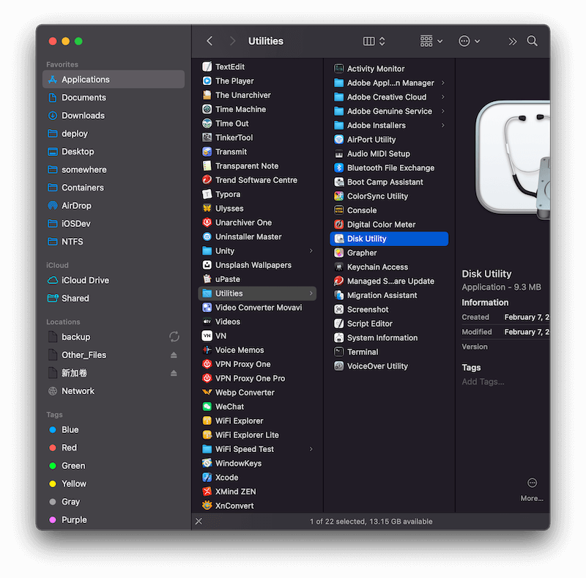Screen dimensions: 586x578
Task: Open the column view switcher
Action: [x=374, y=41]
